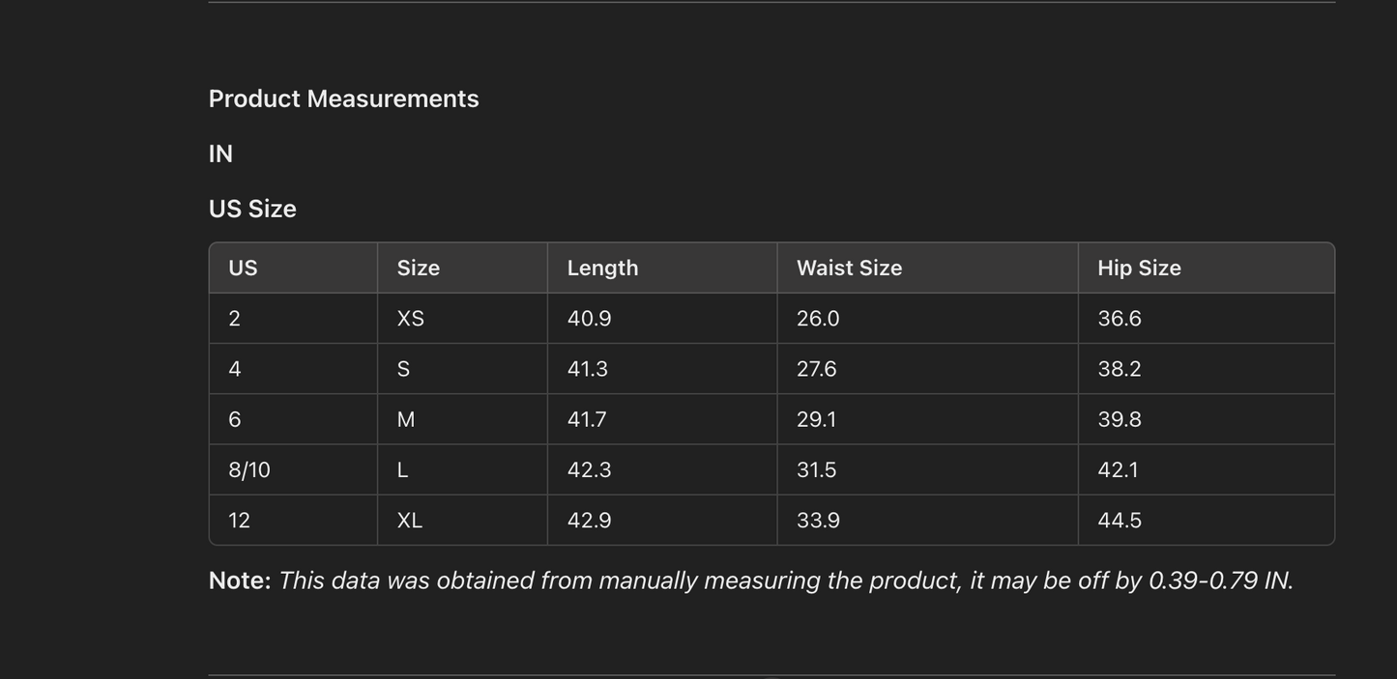Click the 27.6 waist size value

tap(817, 369)
